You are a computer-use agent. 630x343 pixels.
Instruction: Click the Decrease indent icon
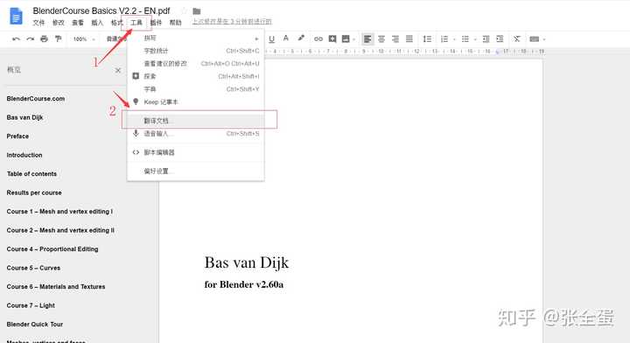486,39
